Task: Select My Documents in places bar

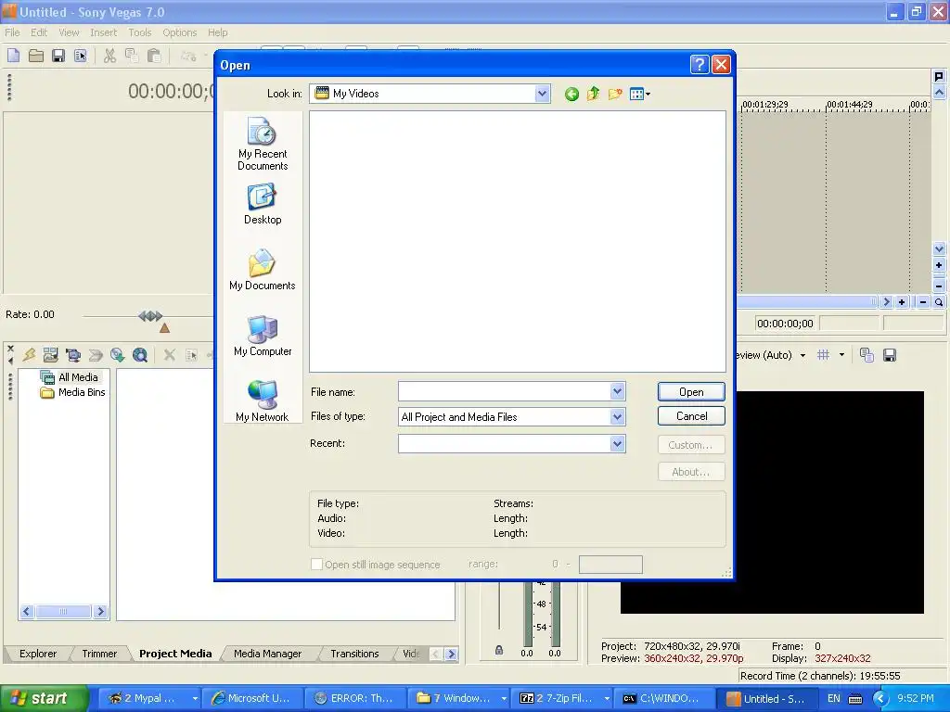Action: point(263,270)
